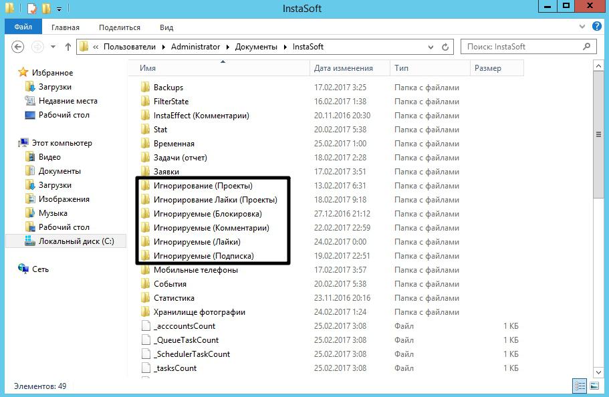
Task: Select Игнорируемые (Лайки) folder name
Action: coord(197,242)
